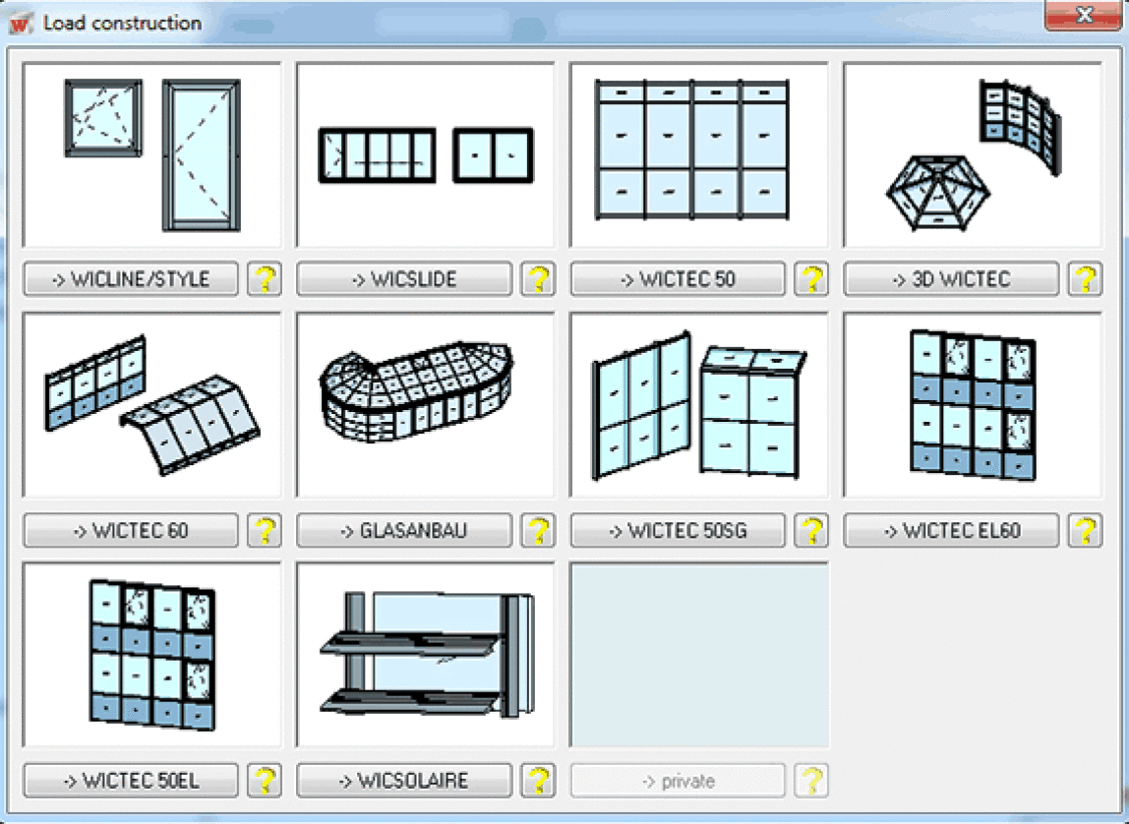Open help for WICTEC 60

[x=265, y=530]
